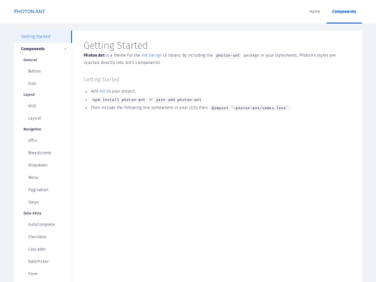Select the Components header tab
Image resolution: width=376 pixels, height=282 pixels.
(x=344, y=12)
